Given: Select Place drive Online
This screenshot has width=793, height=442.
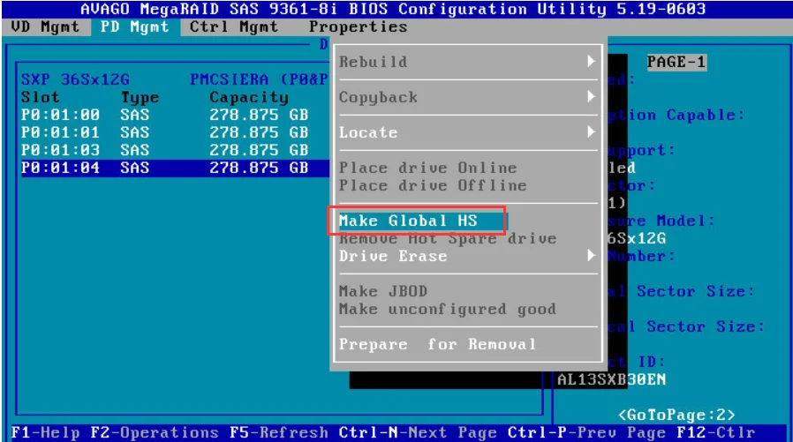Looking at the screenshot, I should pos(427,168).
